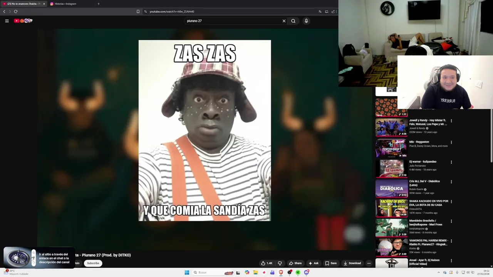Open options menu for Cris MJ Diabólica video
The width and height of the screenshot is (493, 277).
(451, 182)
